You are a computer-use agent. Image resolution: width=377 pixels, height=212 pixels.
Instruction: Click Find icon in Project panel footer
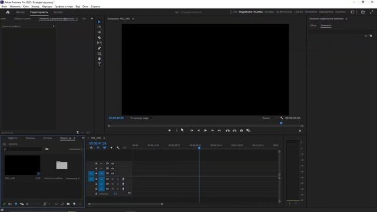click(x=62, y=204)
